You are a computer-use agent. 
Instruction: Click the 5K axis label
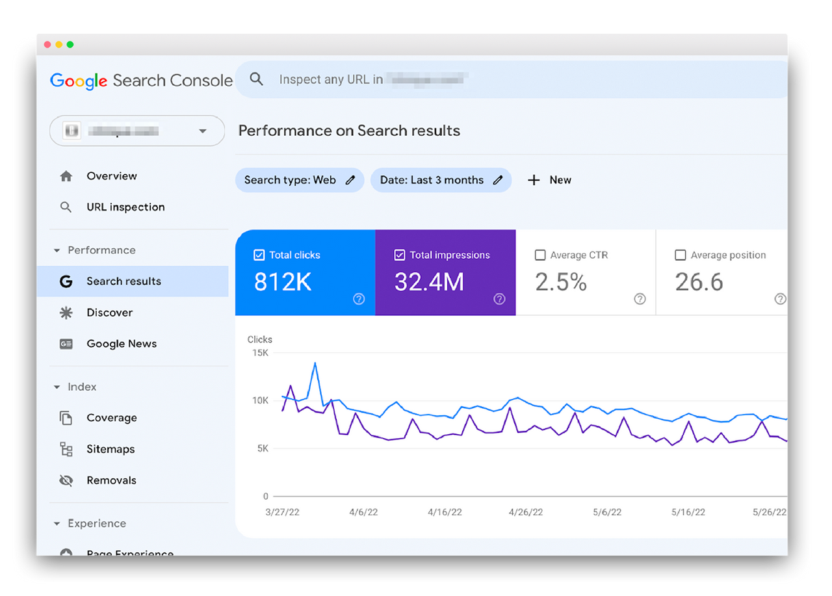click(x=263, y=448)
